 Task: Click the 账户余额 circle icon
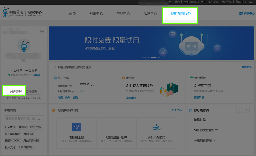coord(55,78)
